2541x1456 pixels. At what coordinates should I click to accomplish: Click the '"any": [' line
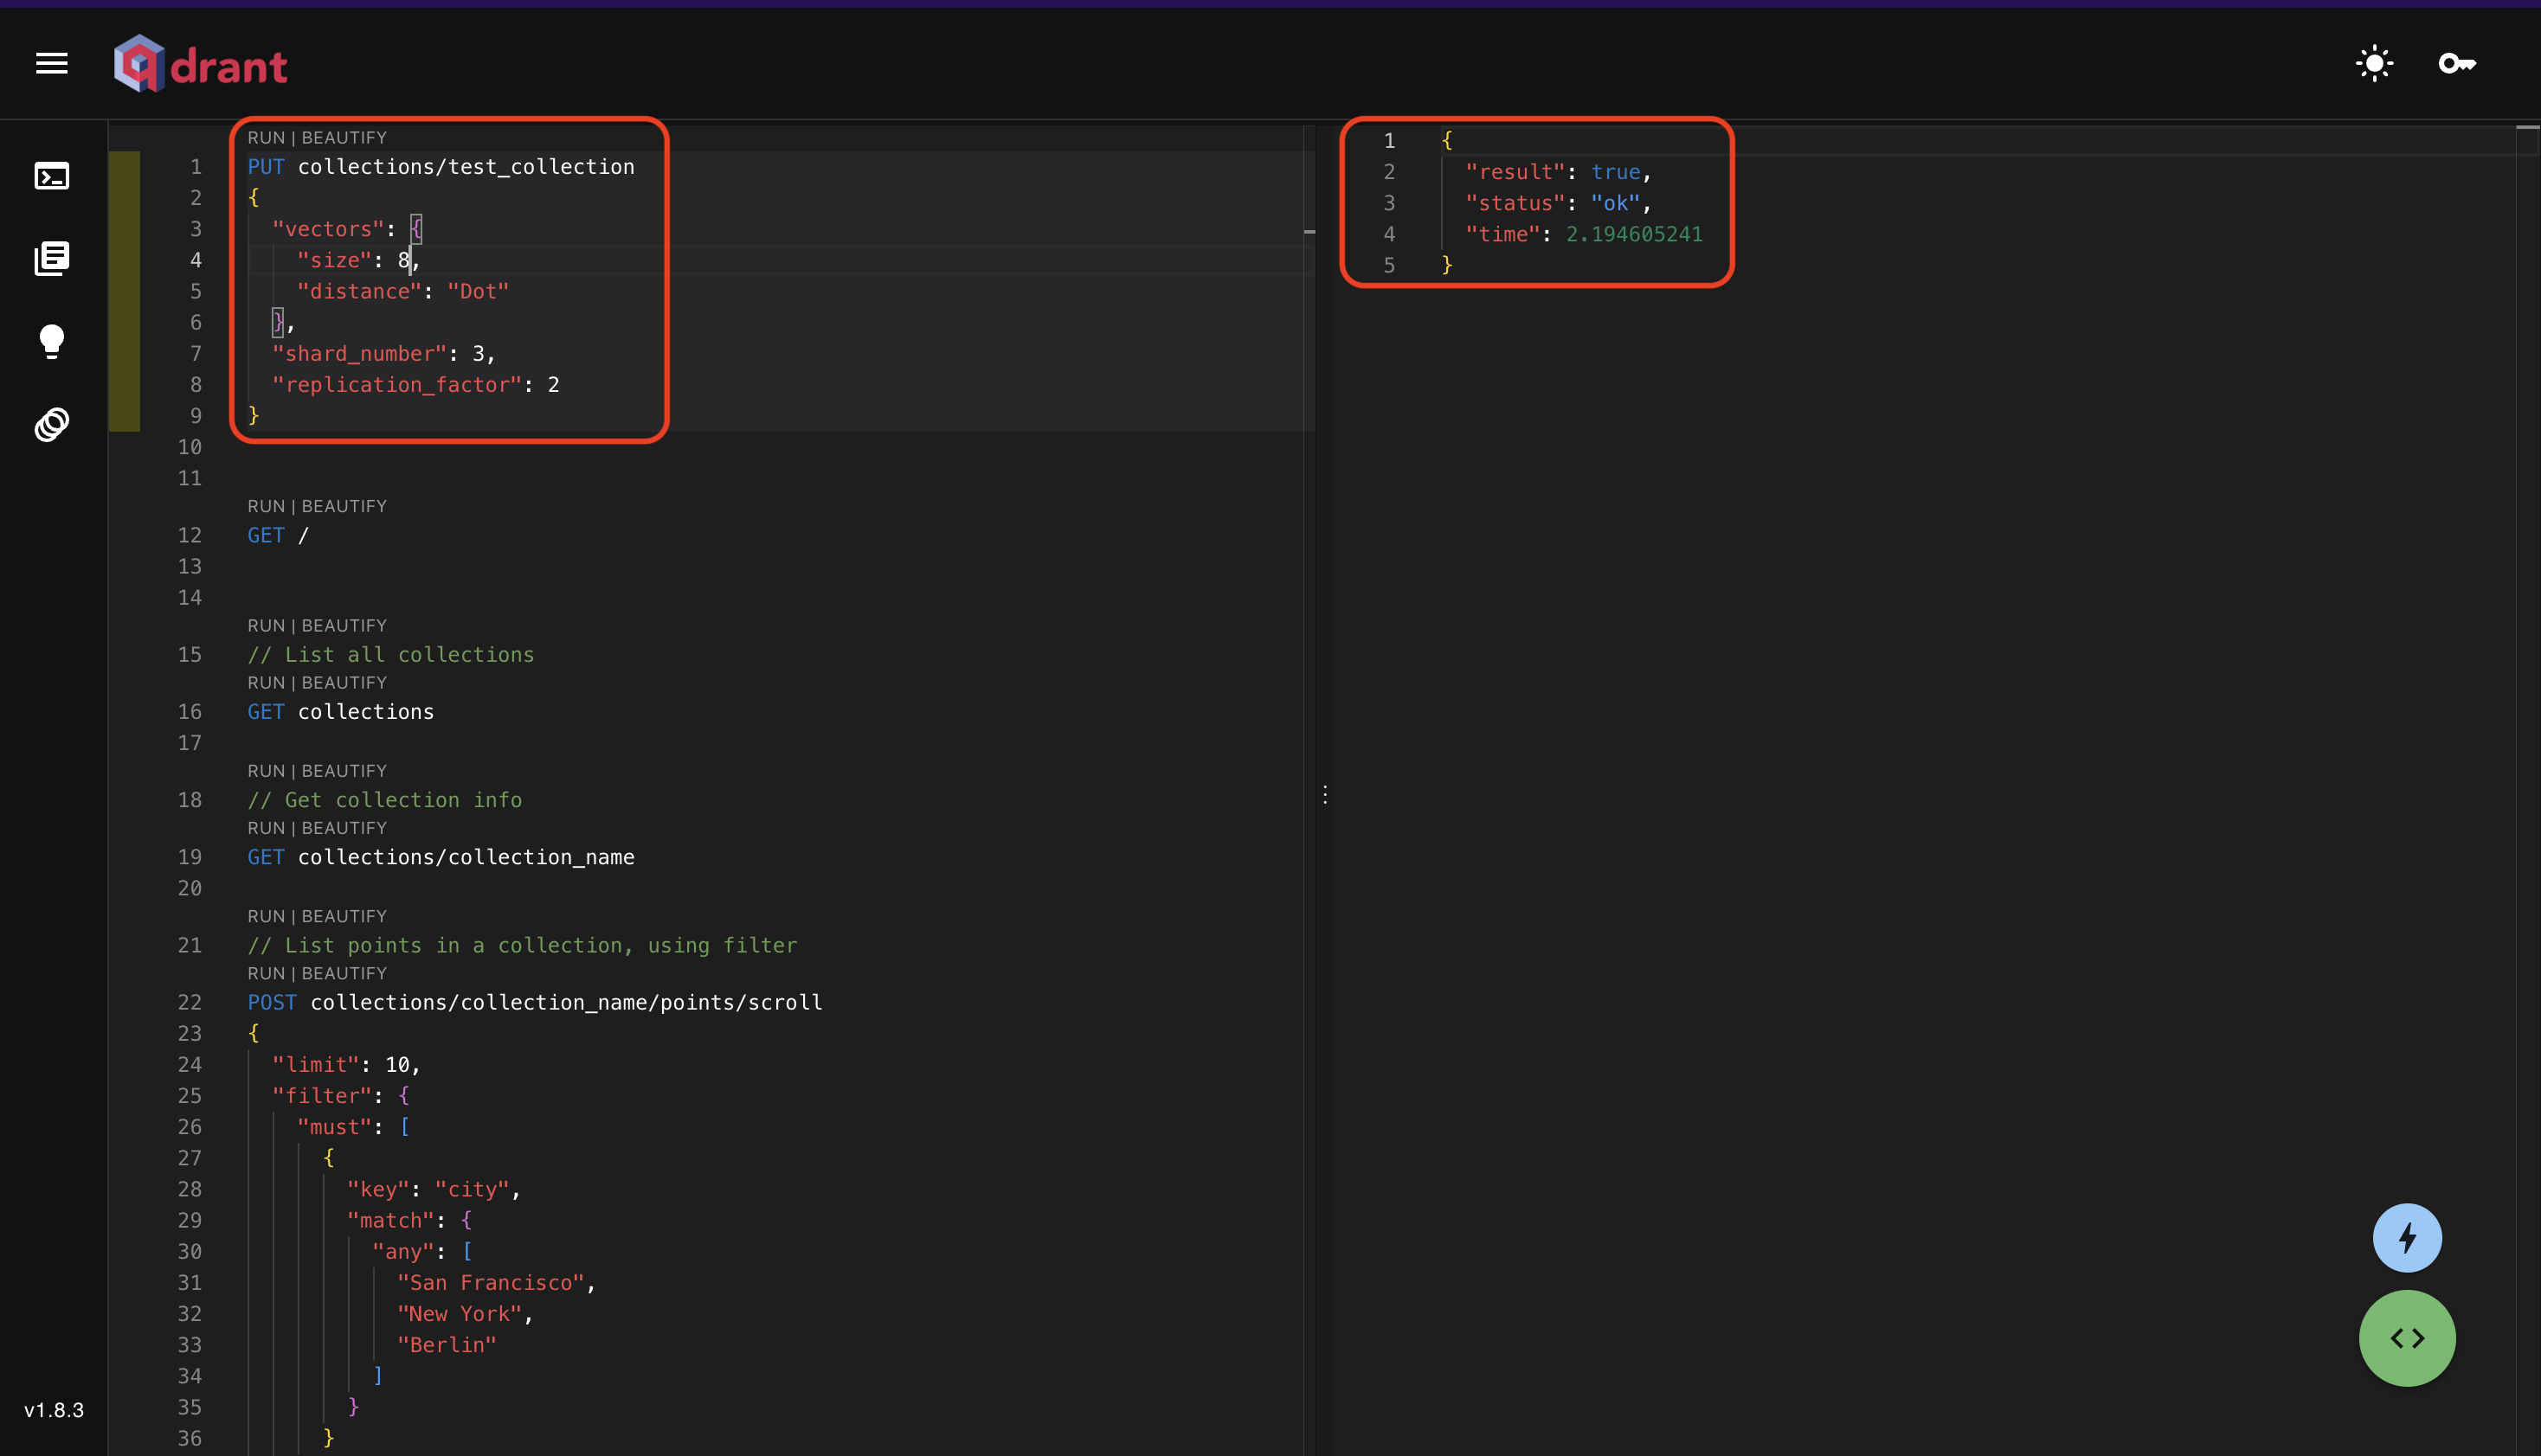422,1252
